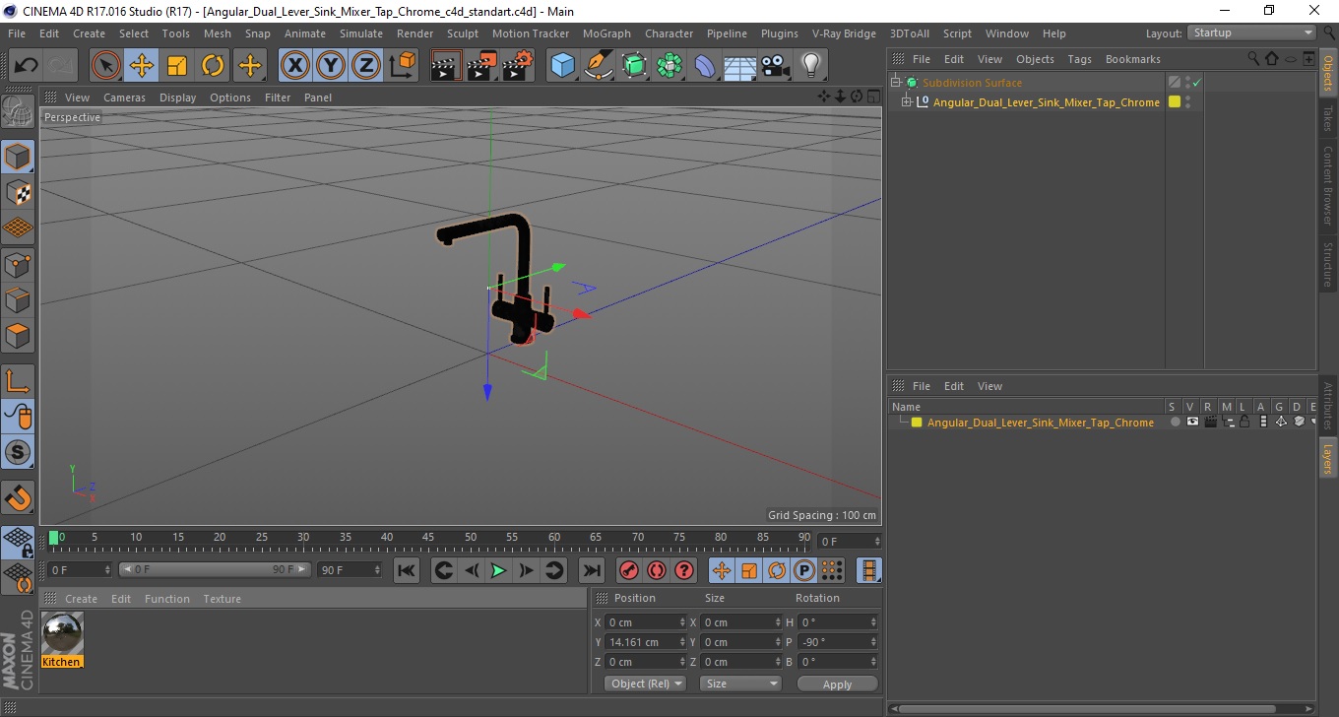The height and width of the screenshot is (717, 1339).
Task: Toggle Enable Snap icon
Action: click(18, 453)
